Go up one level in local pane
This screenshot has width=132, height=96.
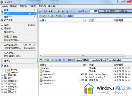point(41,60)
